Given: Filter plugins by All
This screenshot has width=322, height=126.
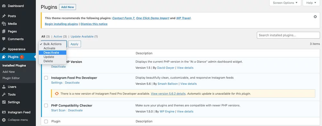Looking at the screenshot, I should (x=43, y=37).
